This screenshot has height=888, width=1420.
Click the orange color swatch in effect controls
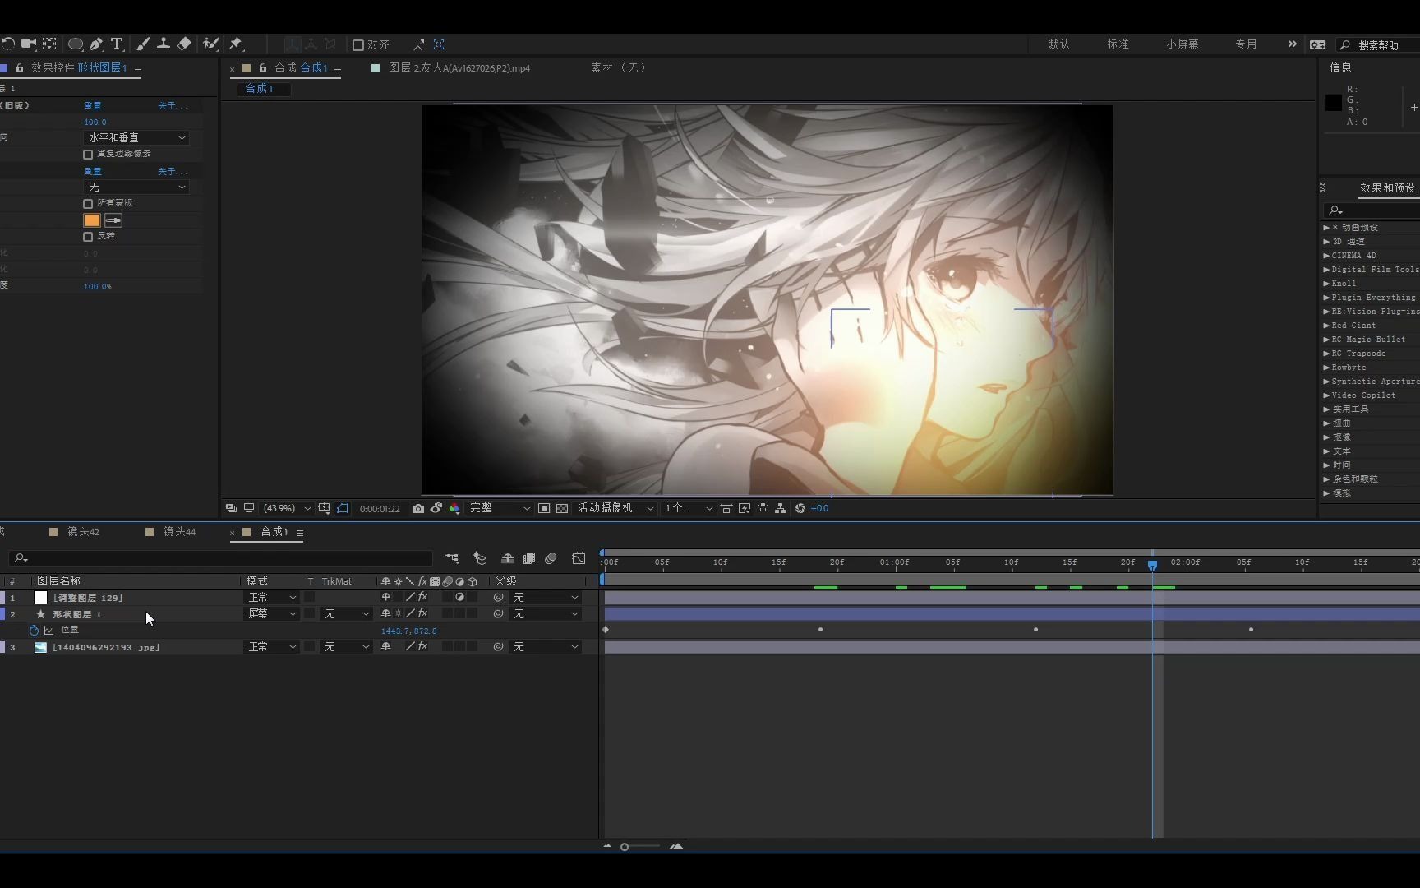[x=91, y=220]
